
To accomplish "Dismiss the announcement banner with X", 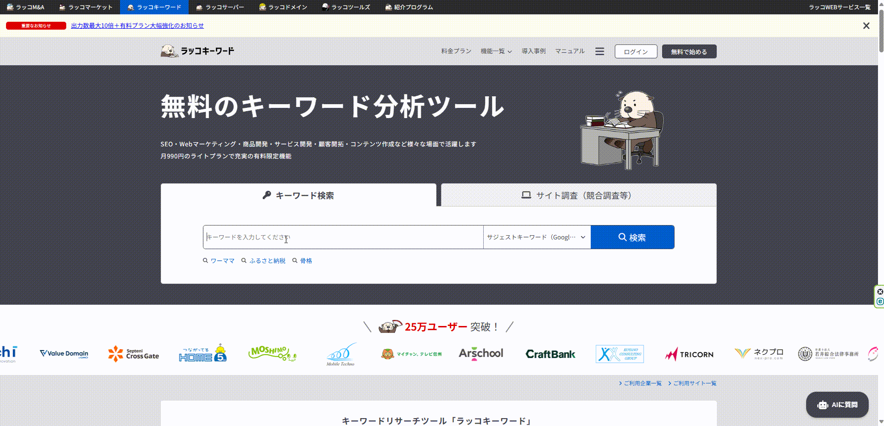I will pyautogui.click(x=866, y=26).
